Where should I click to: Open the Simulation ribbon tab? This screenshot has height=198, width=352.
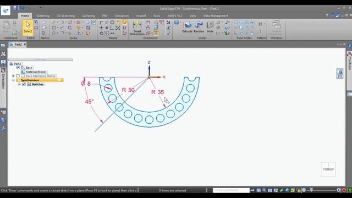pyautogui.click(x=122, y=16)
